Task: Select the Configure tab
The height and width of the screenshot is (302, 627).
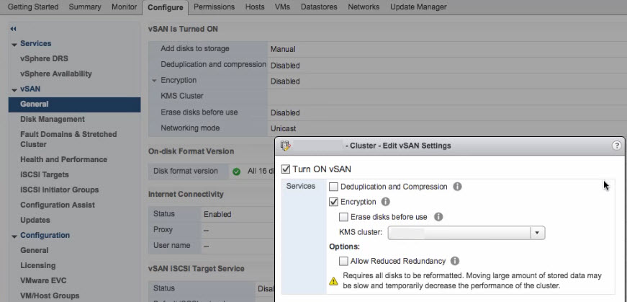Action: tap(165, 7)
